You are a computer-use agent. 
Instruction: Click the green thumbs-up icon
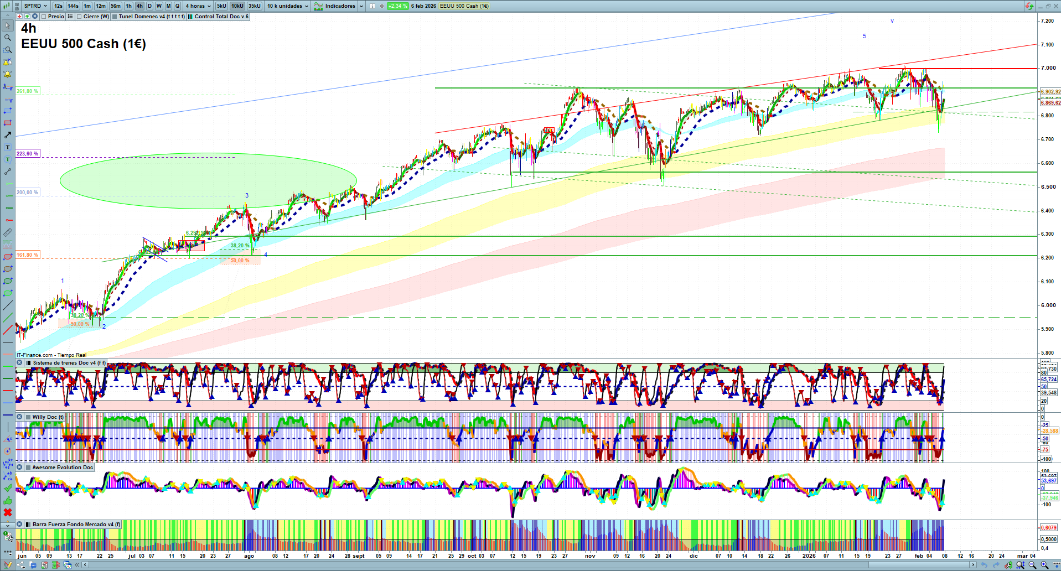(x=8, y=500)
